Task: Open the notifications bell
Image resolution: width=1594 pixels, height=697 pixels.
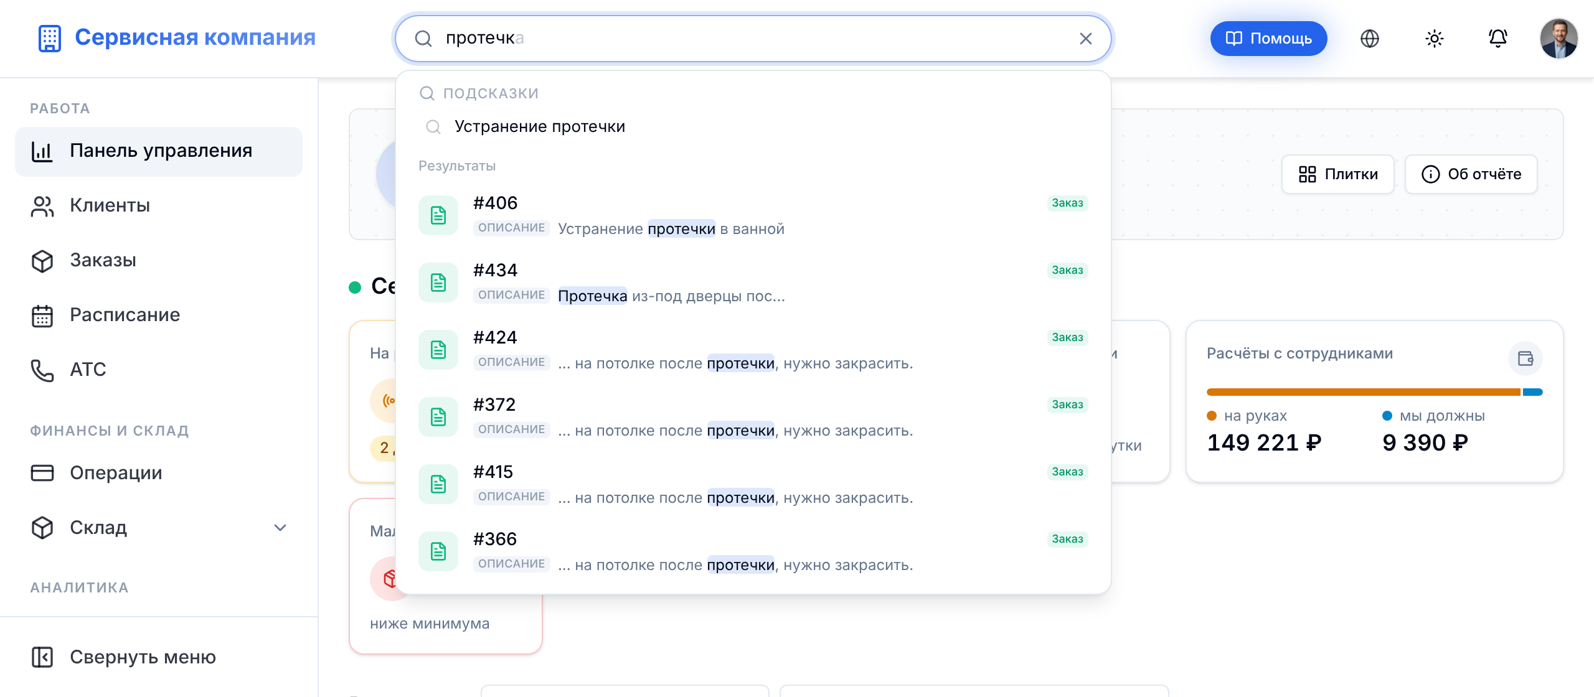Action: pos(1498,39)
